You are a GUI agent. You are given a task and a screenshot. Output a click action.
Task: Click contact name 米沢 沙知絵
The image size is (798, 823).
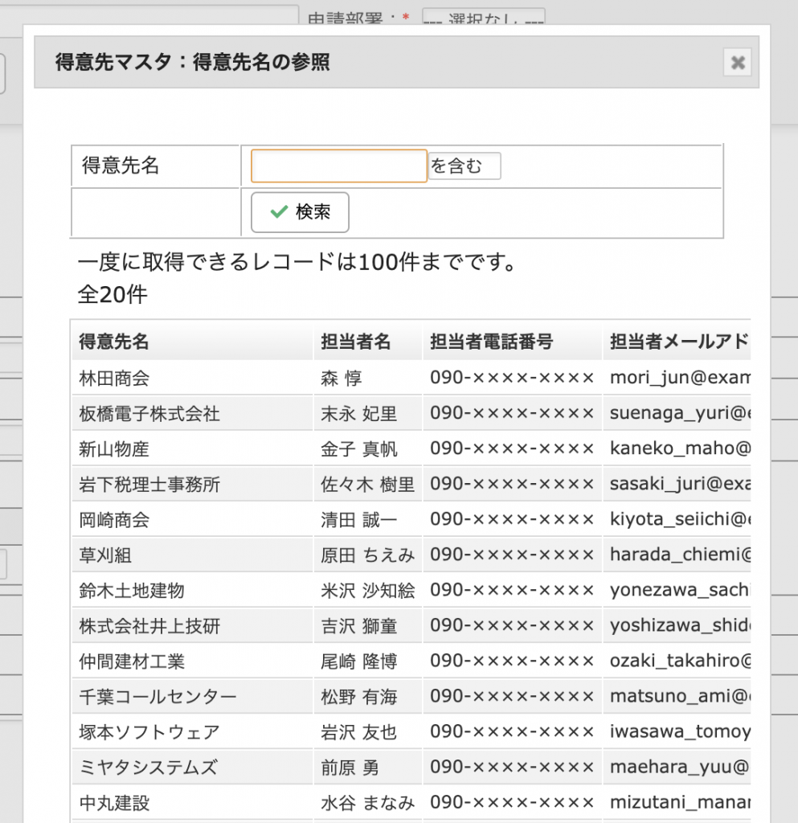[368, 591]
